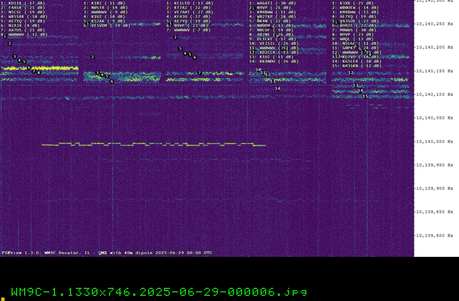Click the 10,140,050 Hz frequency label
This screenshot has height=301, width=459.
(x=435, y=118)
